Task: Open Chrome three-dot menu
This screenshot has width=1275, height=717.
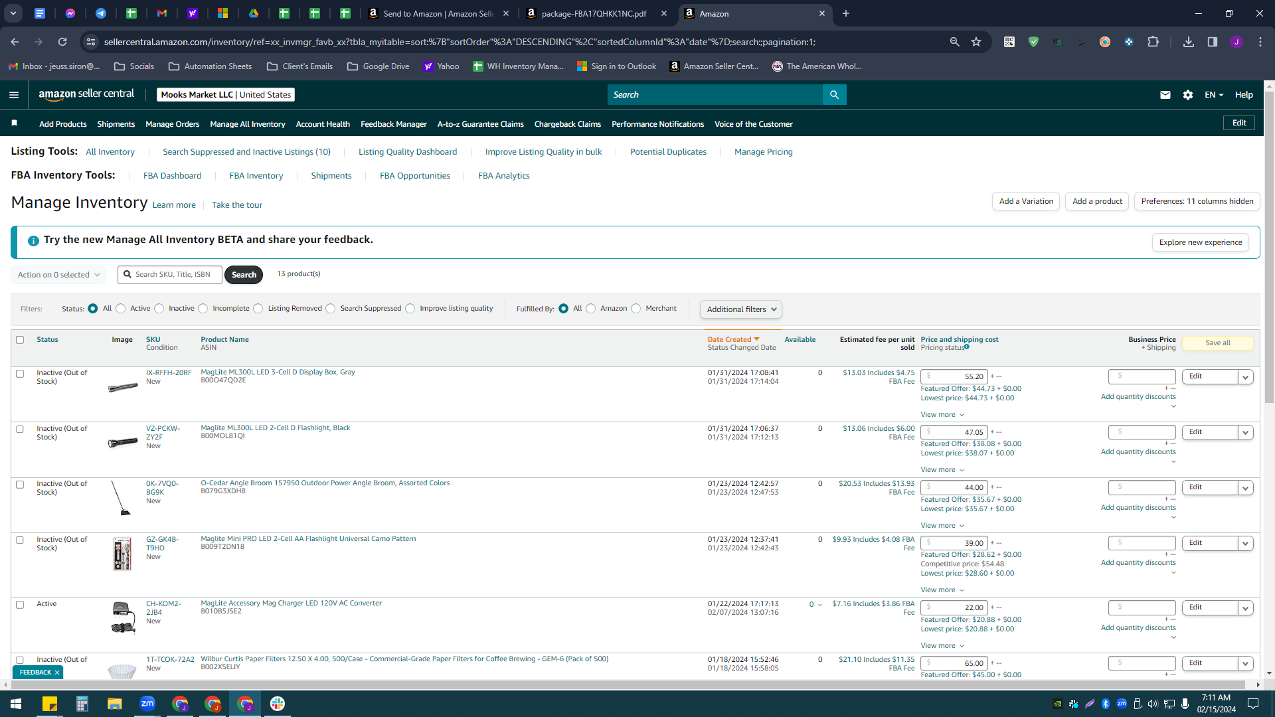Action: 1260,42
